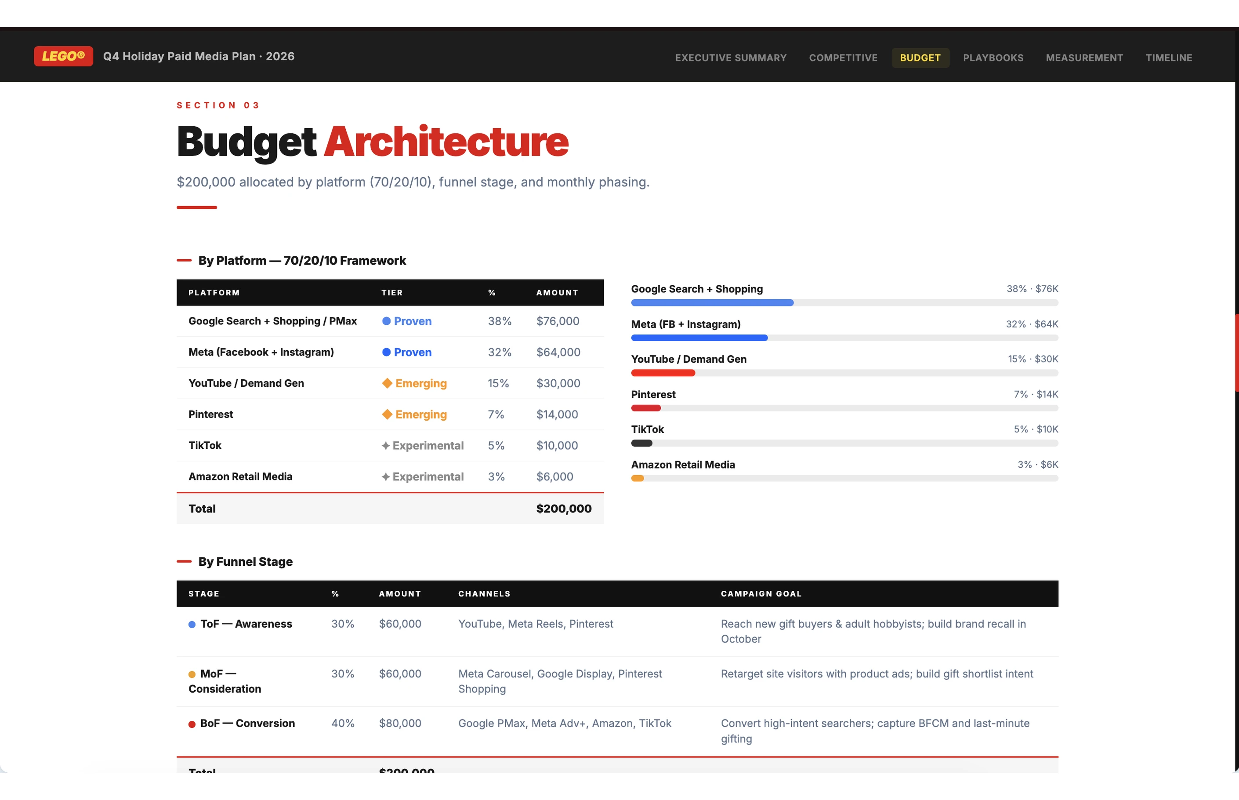Click the red dot beside BoF — Conversion
Screen dimensions: 1239x800
click(x=192, y=724)
